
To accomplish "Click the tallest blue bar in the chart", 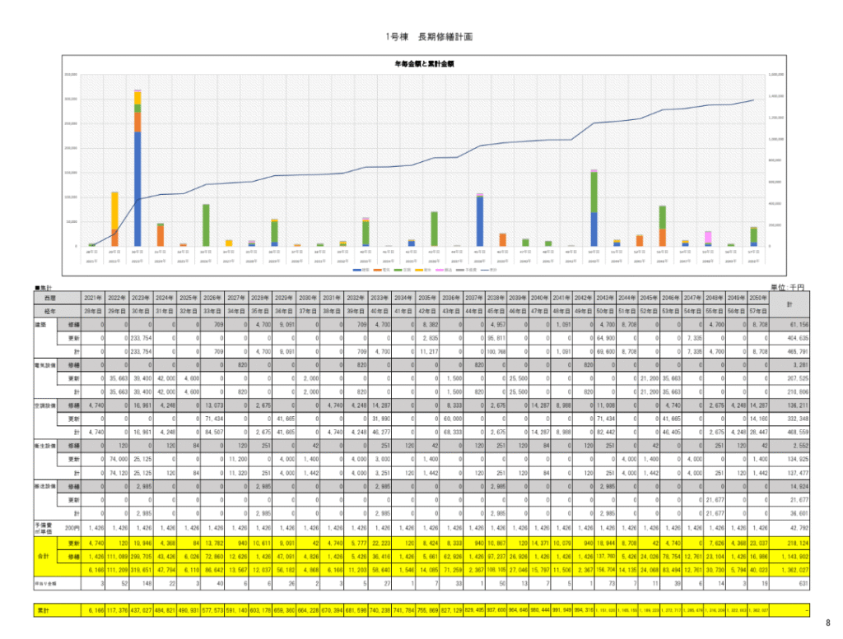I will tap(137, 188).
